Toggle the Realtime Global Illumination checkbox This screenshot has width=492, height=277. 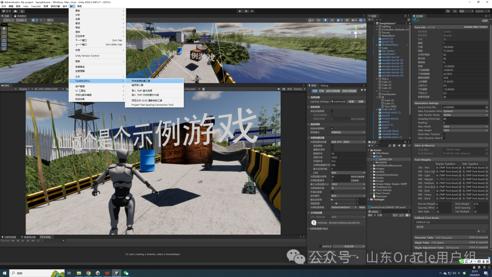[332, 111]
